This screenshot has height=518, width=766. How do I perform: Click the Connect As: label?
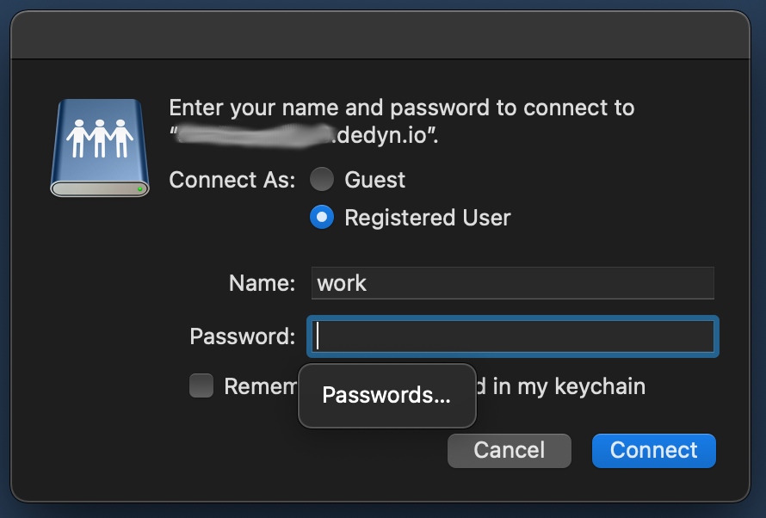(x=232, y=180)
